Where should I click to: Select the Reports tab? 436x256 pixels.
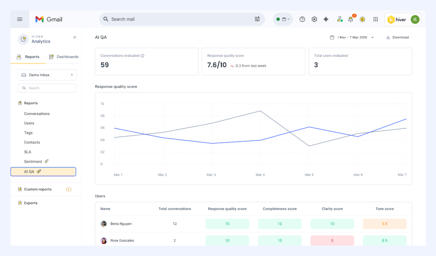tap(28, 57)
